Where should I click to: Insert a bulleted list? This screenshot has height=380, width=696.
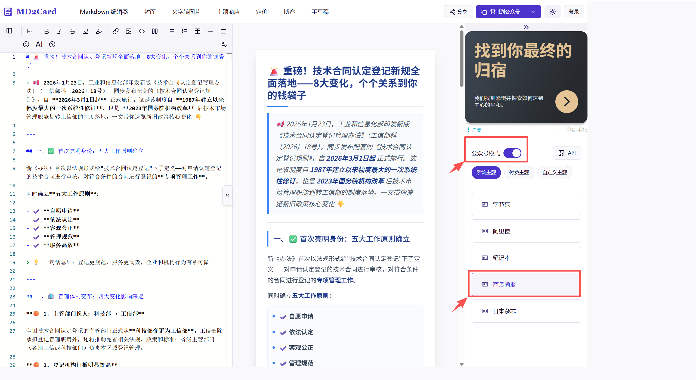(x=171, y=32)
